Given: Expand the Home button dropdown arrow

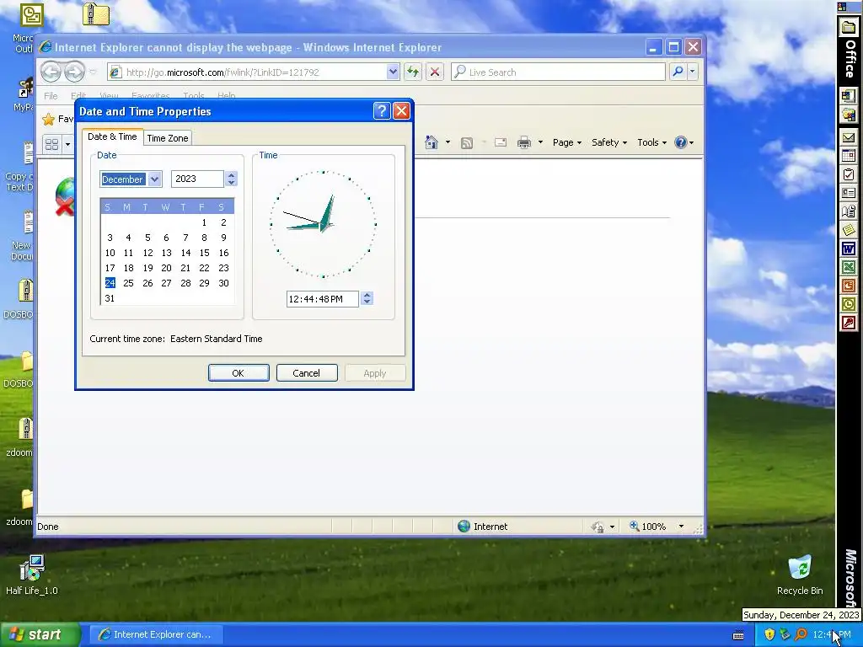Looking at the screenshot, I should point(448,142).
